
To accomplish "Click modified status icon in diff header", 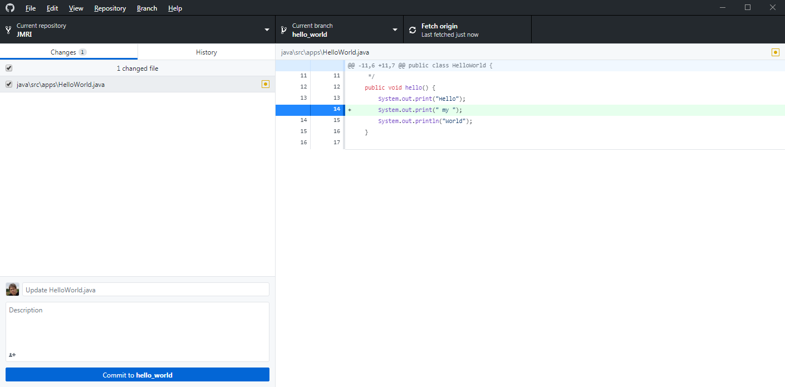I will pyautogui.click(x=775, y=52).
